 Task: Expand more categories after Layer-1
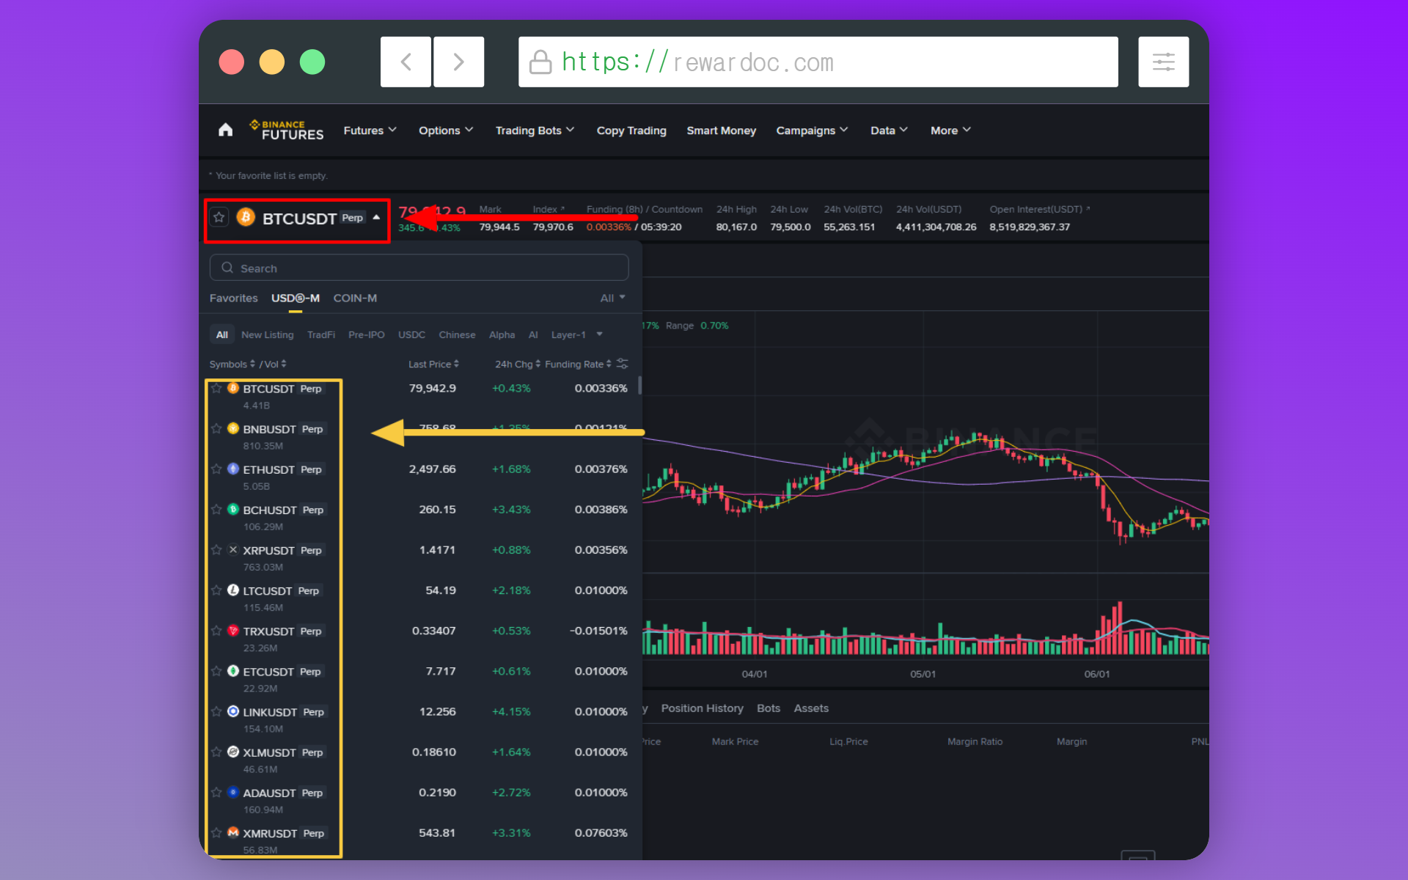pos(599,334)
